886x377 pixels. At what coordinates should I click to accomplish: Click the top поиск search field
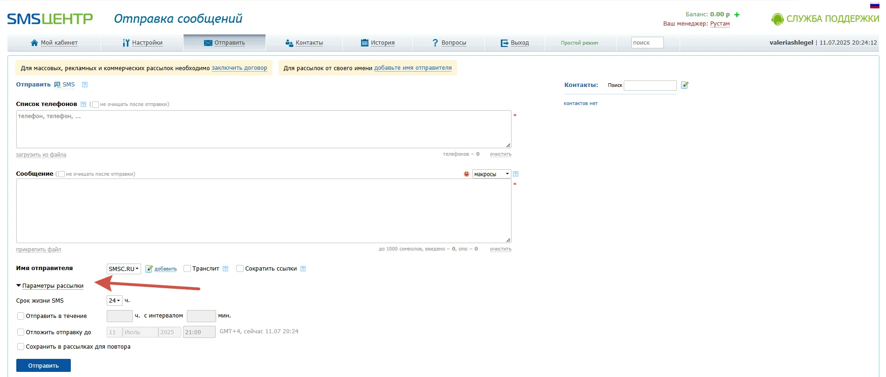[x=647, y=43]
